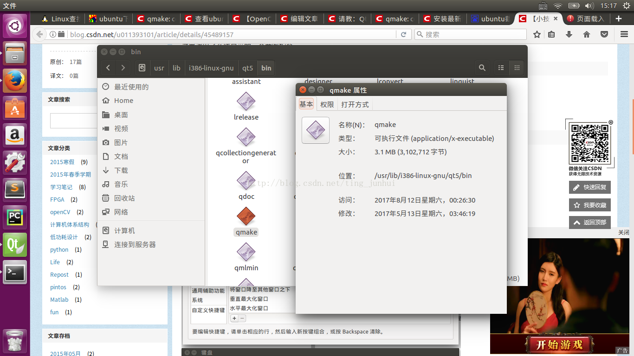The height and width of the screenshot is (356, 634).
Task: Click the Pocket icon in Firefox
Action: 604,34
